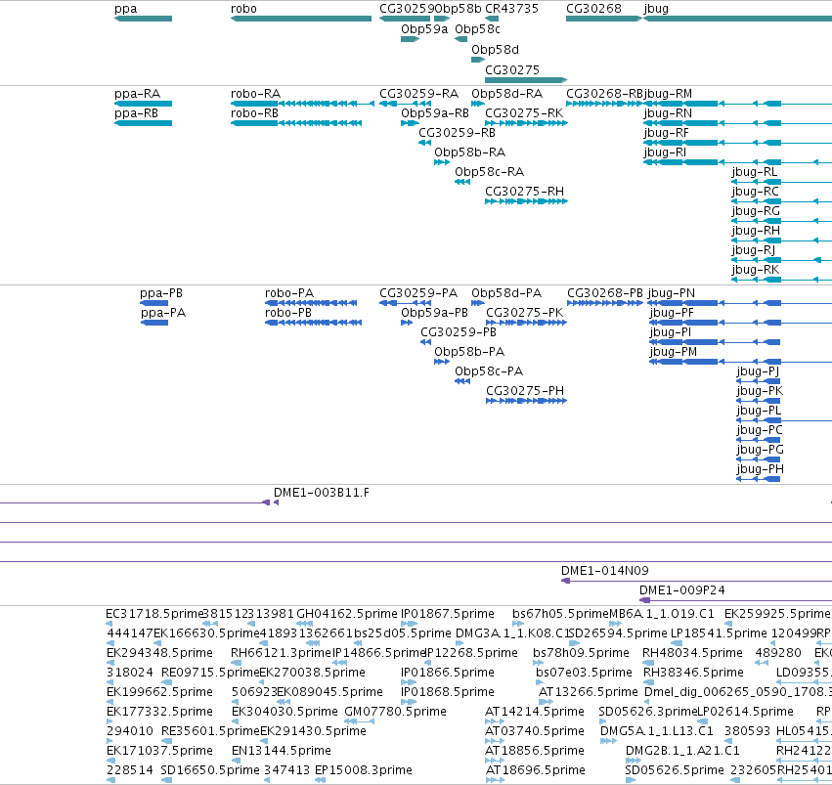Click the bs67h05.5prime EST label
The height and width of the screenshot is (785, 832).
pos(560,614)
